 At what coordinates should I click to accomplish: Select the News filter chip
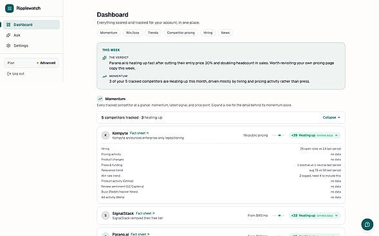pyautogui.click(x=225, y=33)
